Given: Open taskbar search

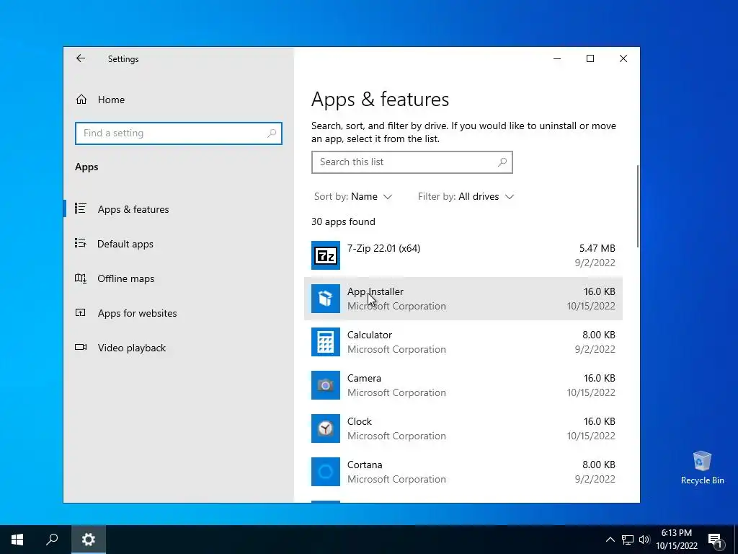Looking at the screenshot, I should coord(52,540).
